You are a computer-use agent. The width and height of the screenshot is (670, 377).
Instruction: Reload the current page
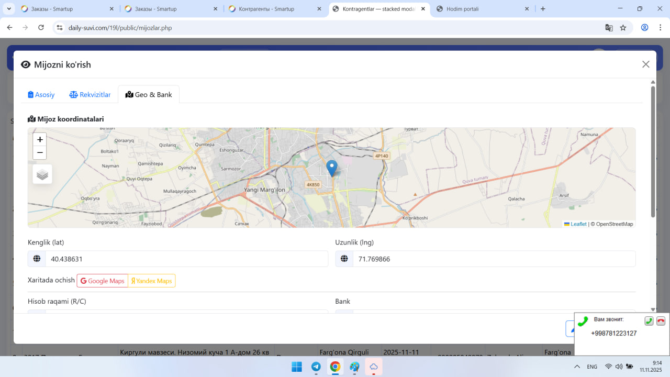point(41,28)
